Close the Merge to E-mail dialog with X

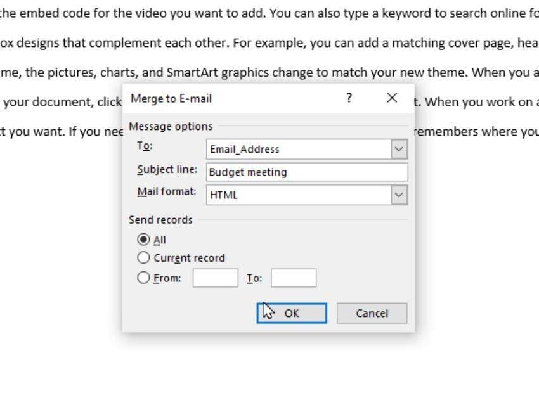[391, 98]
